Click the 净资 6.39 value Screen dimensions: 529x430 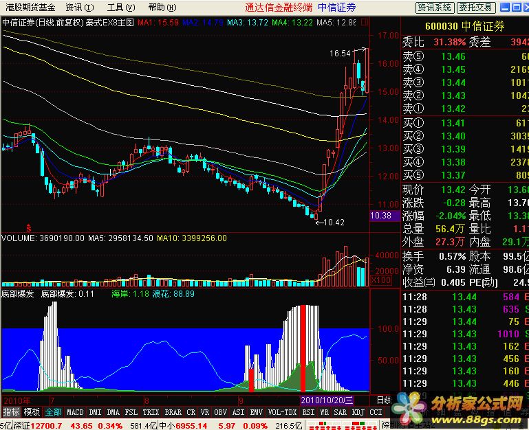click(x=456, y=269)
